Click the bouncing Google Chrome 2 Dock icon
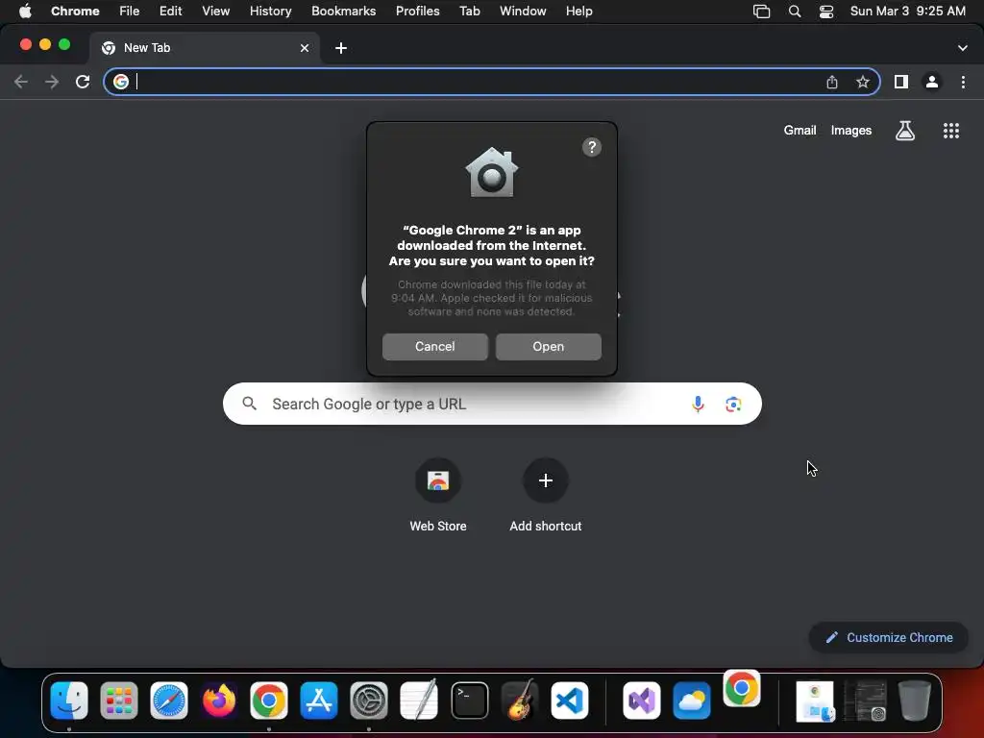The width and height of the screenshot is (984, 738). (742, 688)
